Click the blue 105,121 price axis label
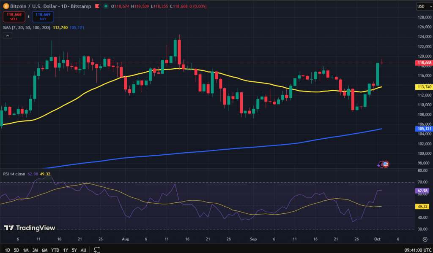The width and height of the screenshot is (433, 253). pos(424,129)
